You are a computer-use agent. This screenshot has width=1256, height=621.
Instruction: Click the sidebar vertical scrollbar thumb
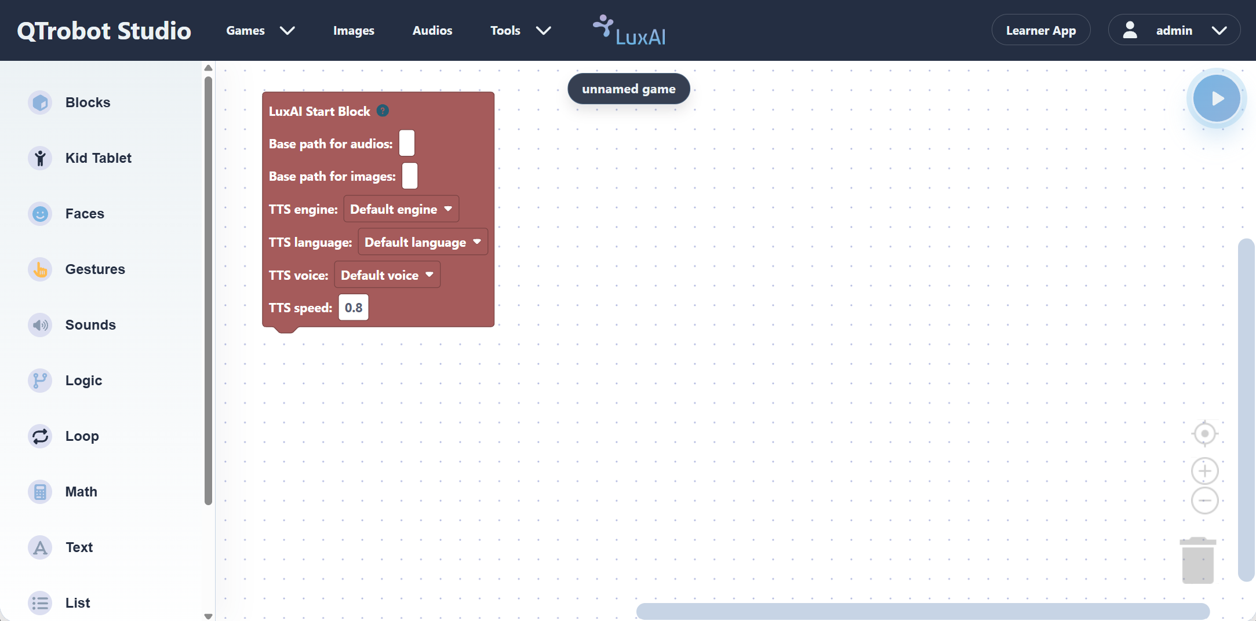[x=209, y=291]
